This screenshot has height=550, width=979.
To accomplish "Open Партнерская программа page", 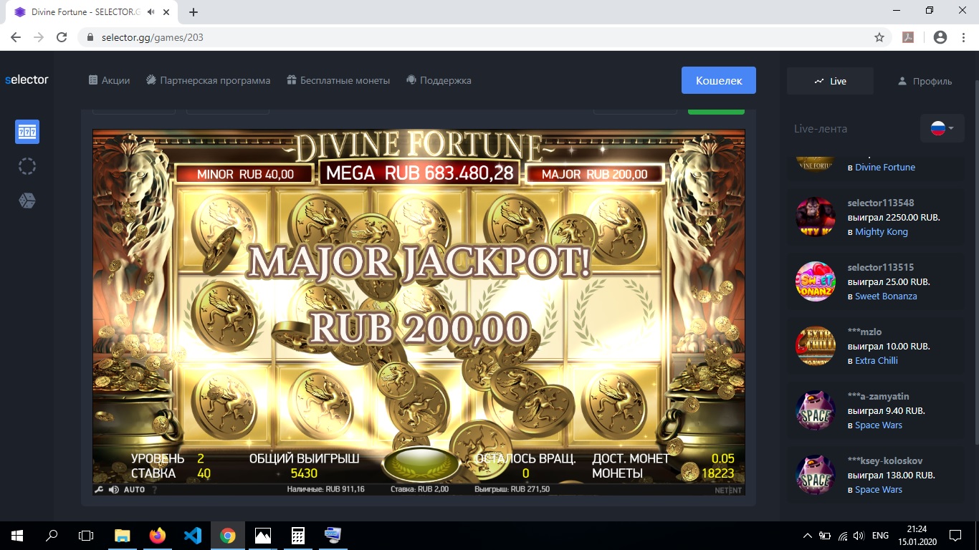I will 208,80.
